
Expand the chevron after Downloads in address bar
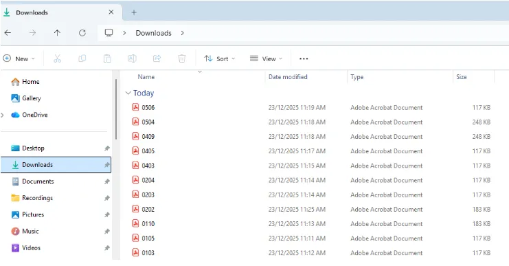point(183,33)
